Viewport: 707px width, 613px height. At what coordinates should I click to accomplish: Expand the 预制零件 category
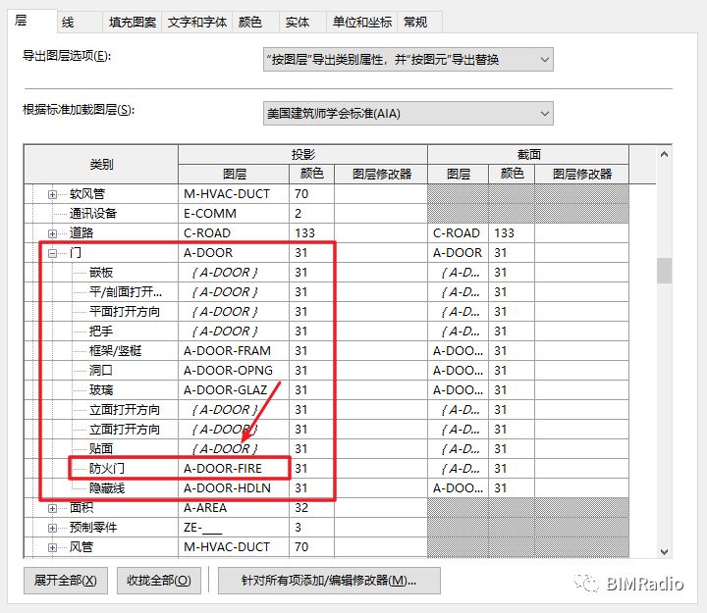tap(52, 528)
